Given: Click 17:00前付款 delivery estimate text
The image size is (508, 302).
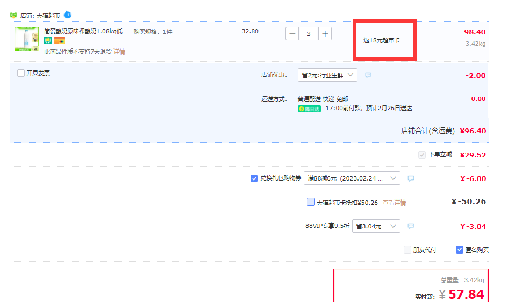Looking at the screenshot, I should pyautogui.click(x=369, y=108).
